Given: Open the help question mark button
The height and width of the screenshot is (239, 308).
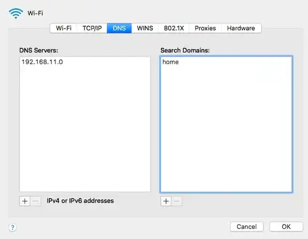Looking at the screenshot, I should click(x=13, y=228).
